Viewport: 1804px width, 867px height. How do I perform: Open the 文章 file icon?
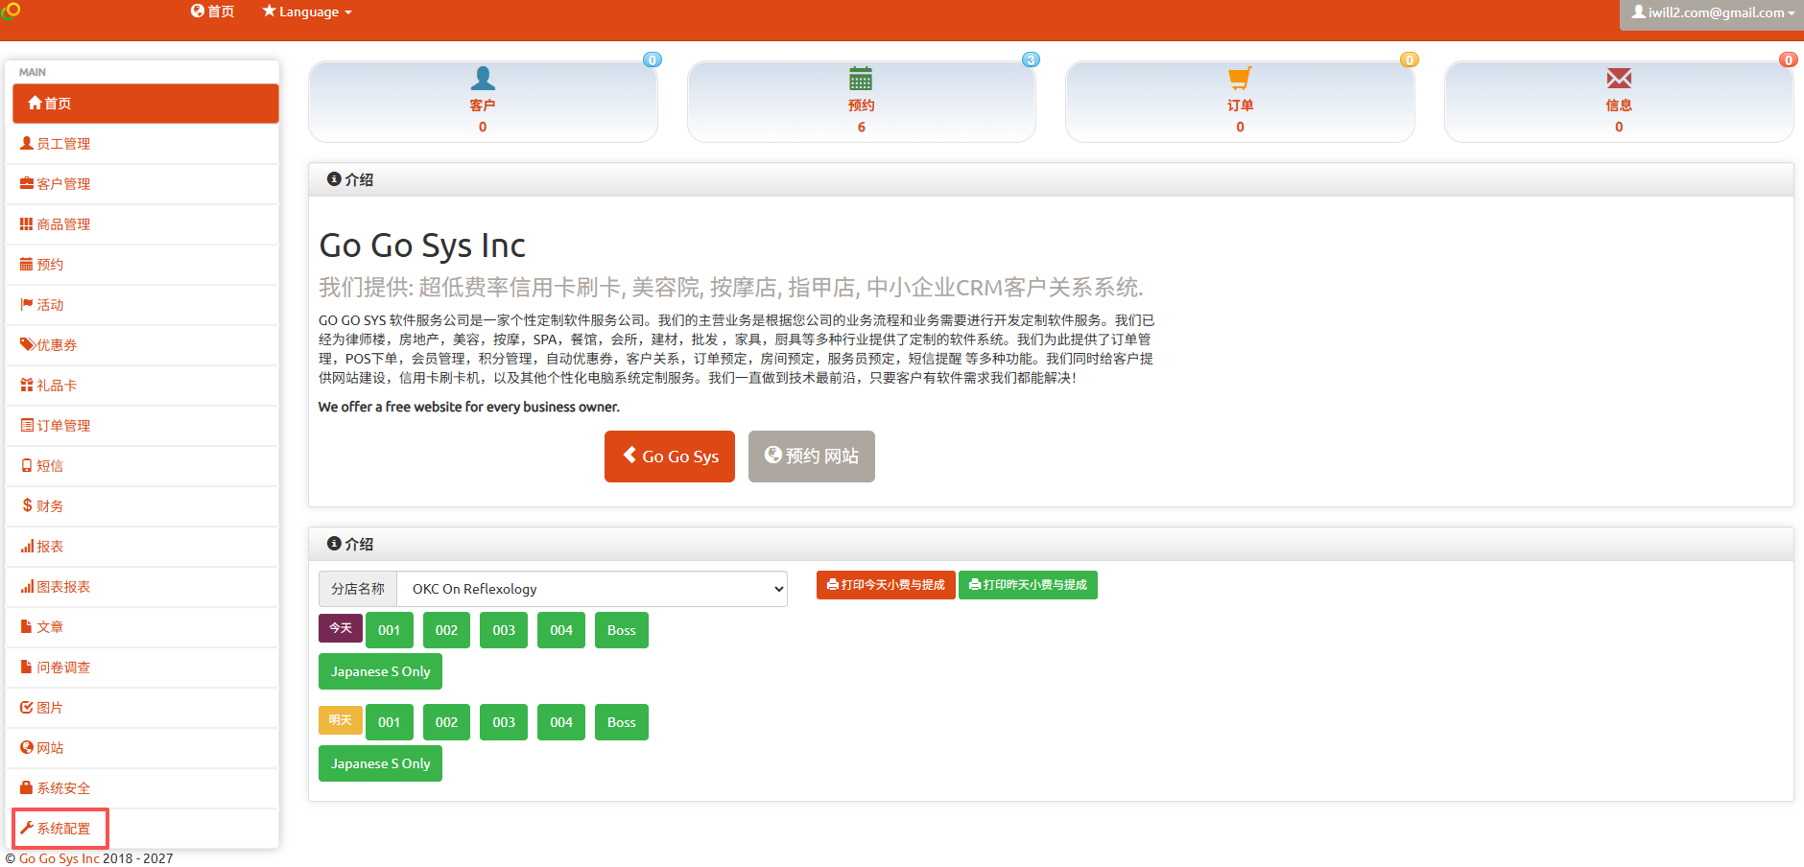(27, 626)
